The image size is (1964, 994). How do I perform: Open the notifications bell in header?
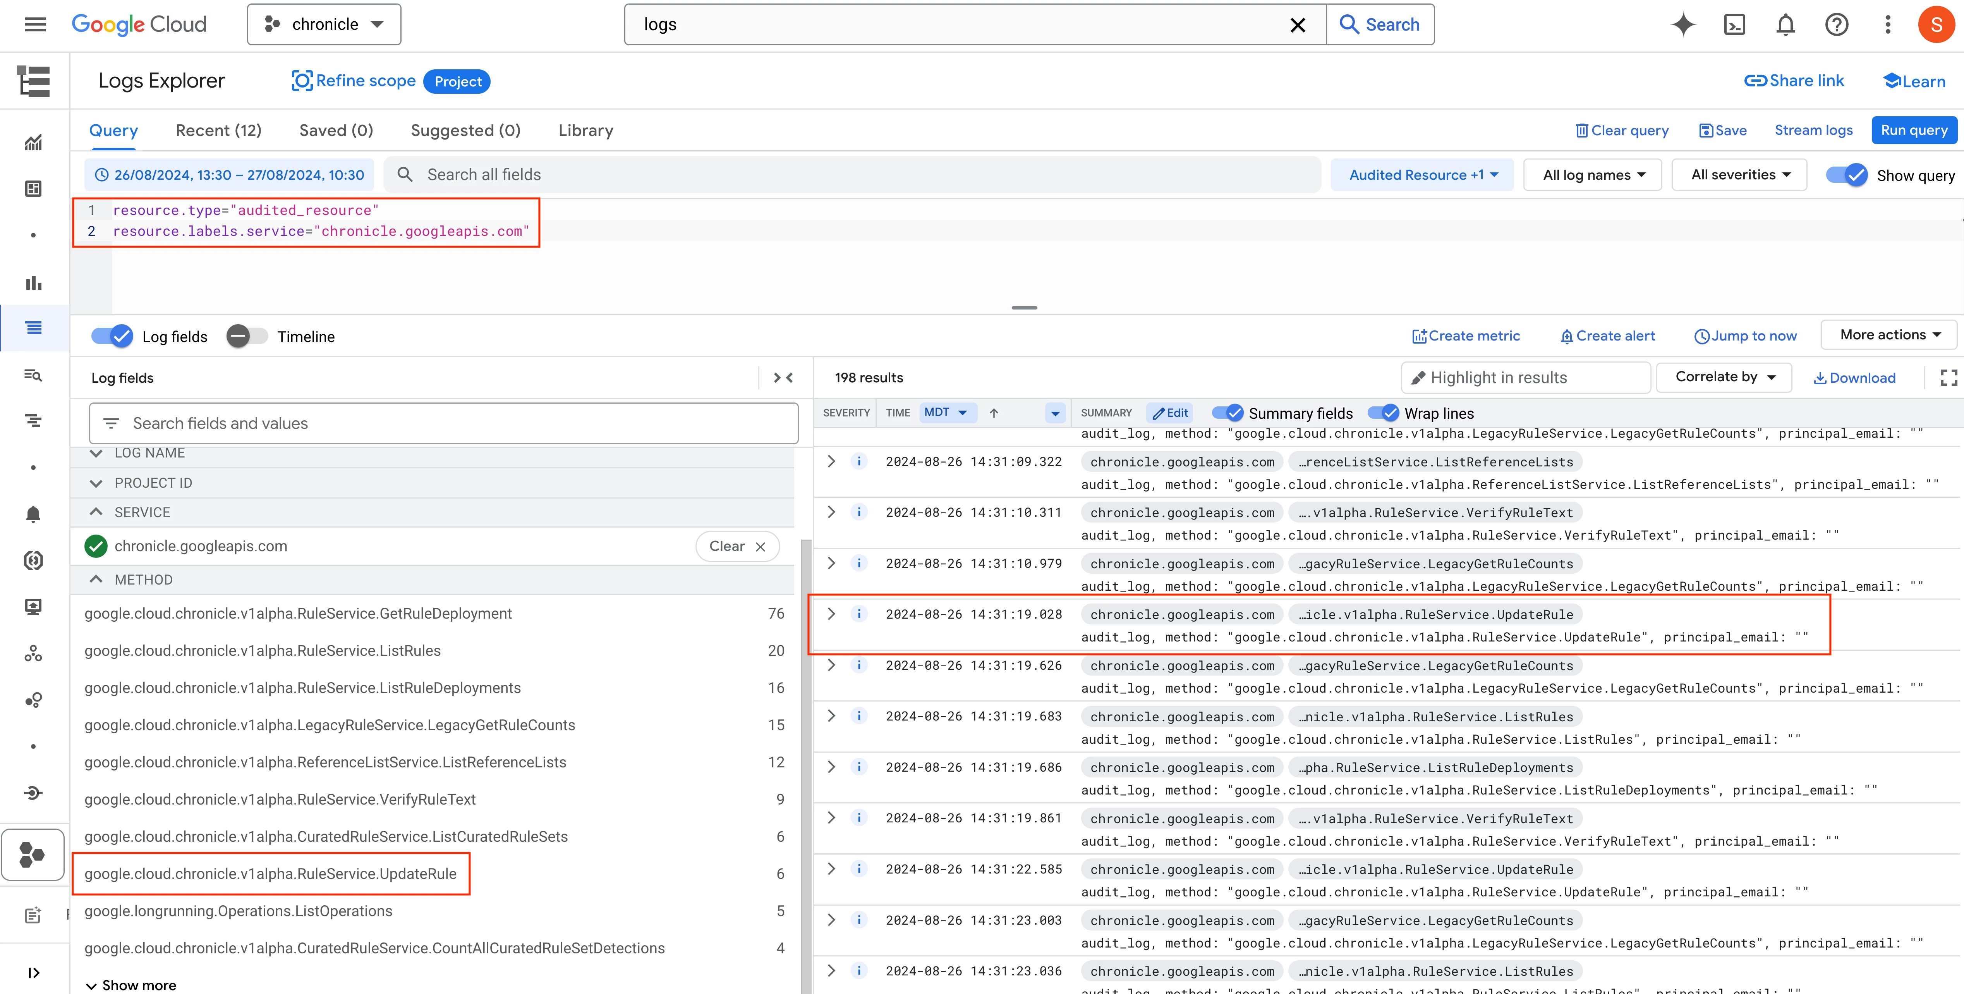(1785, 24)
